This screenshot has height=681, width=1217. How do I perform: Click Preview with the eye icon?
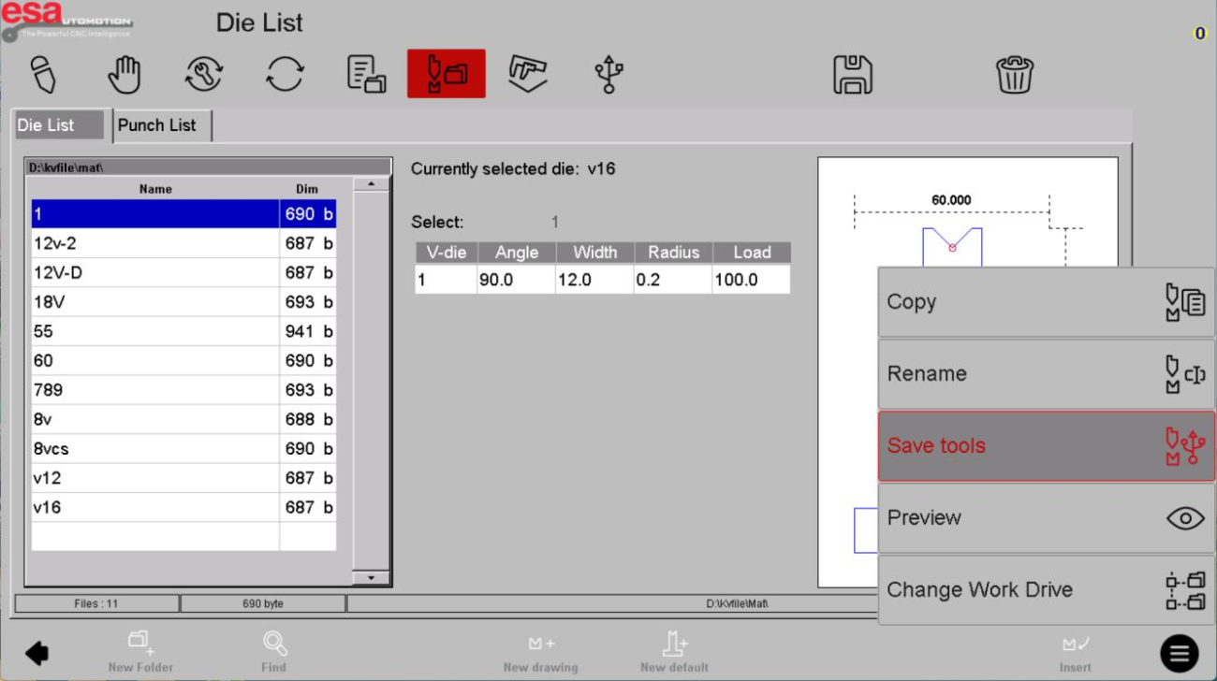[1045, 518]
